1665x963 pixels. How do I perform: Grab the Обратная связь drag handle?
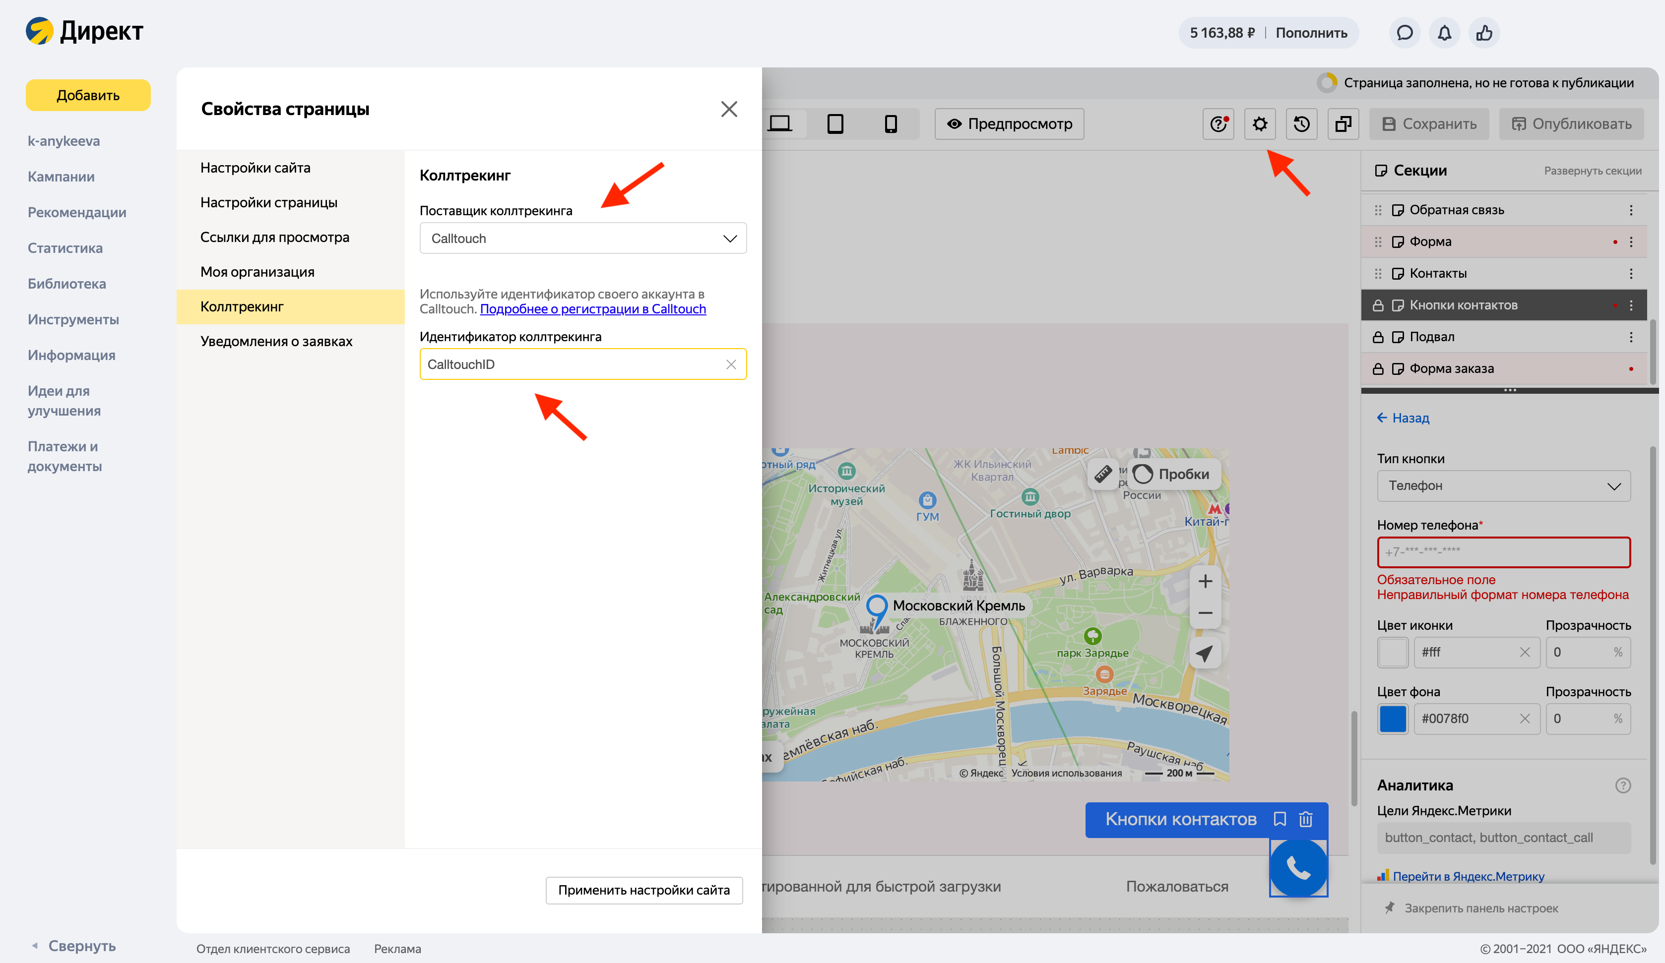click(x=1378, y=210)
